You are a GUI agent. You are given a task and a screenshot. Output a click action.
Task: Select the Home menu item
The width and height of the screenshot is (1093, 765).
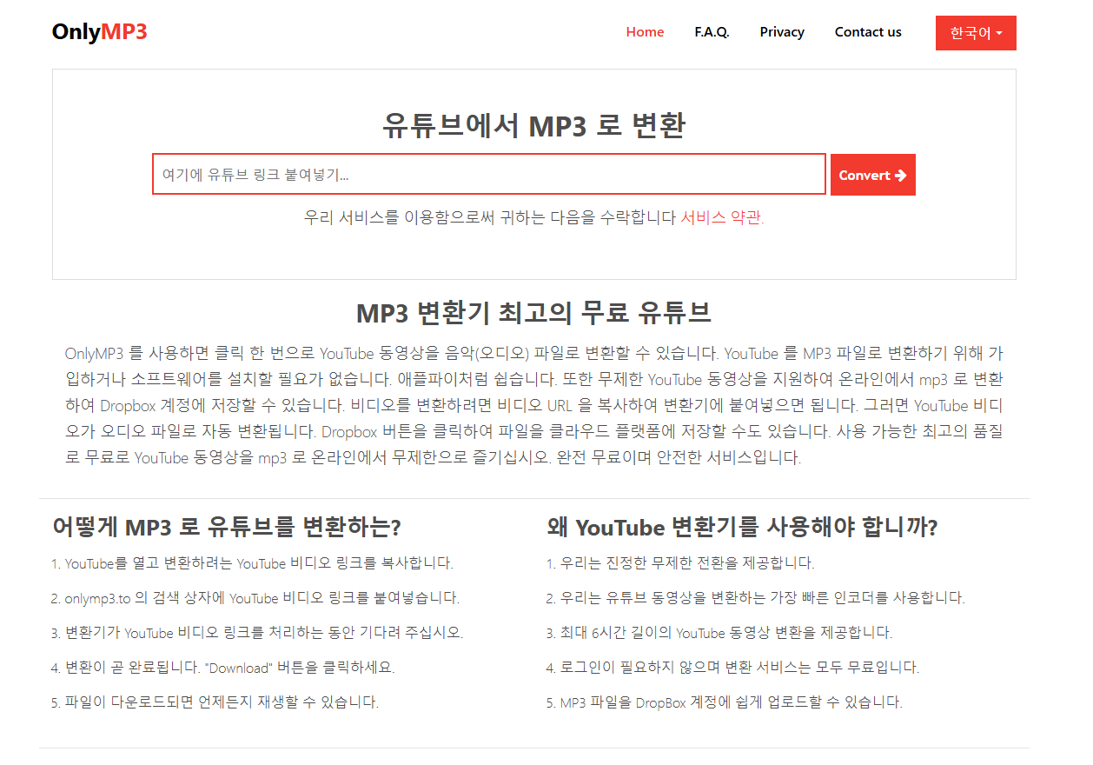pos(645,31)
